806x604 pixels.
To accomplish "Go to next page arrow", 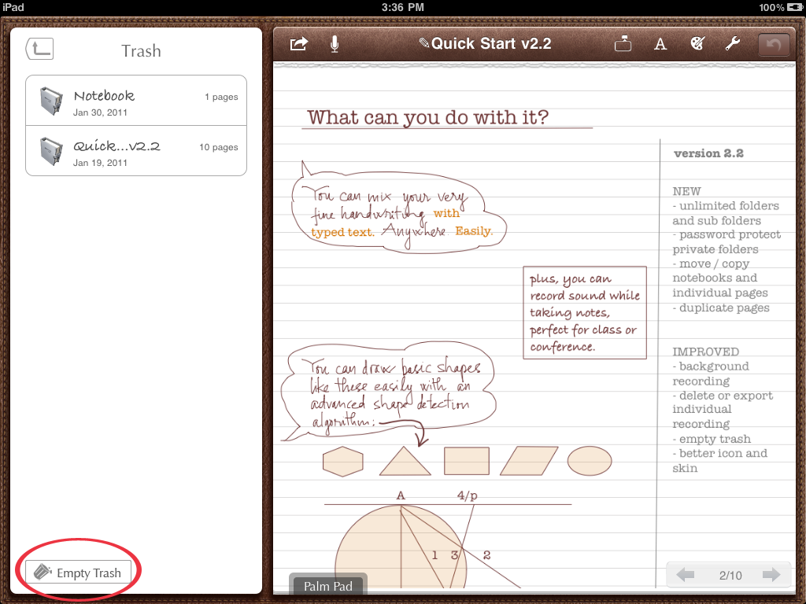I will 771,575.
